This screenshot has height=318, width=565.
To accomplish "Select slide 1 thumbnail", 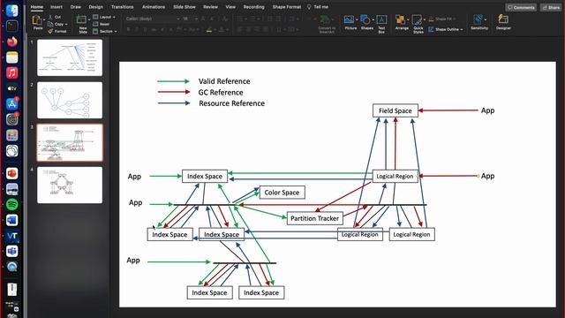I will 70,57.
